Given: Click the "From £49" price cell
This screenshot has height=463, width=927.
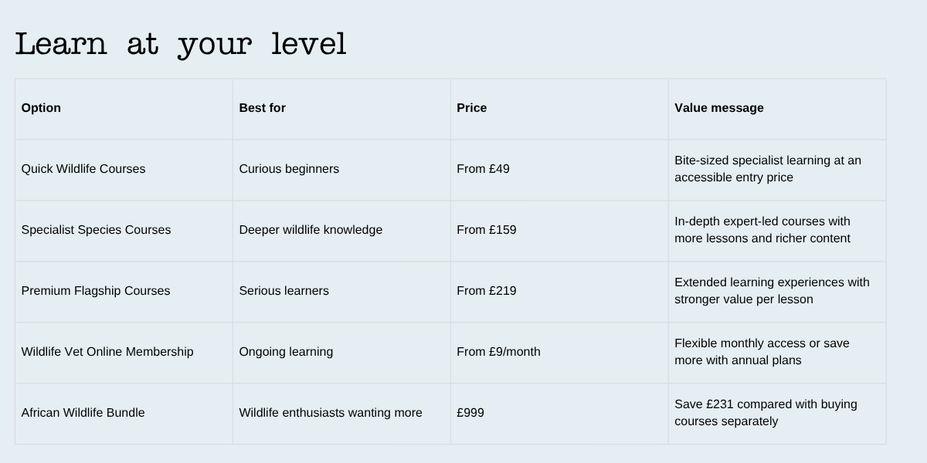Looking at the screenshot, I should click(x=483, y=169).
